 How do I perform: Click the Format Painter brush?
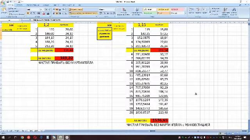16,14
